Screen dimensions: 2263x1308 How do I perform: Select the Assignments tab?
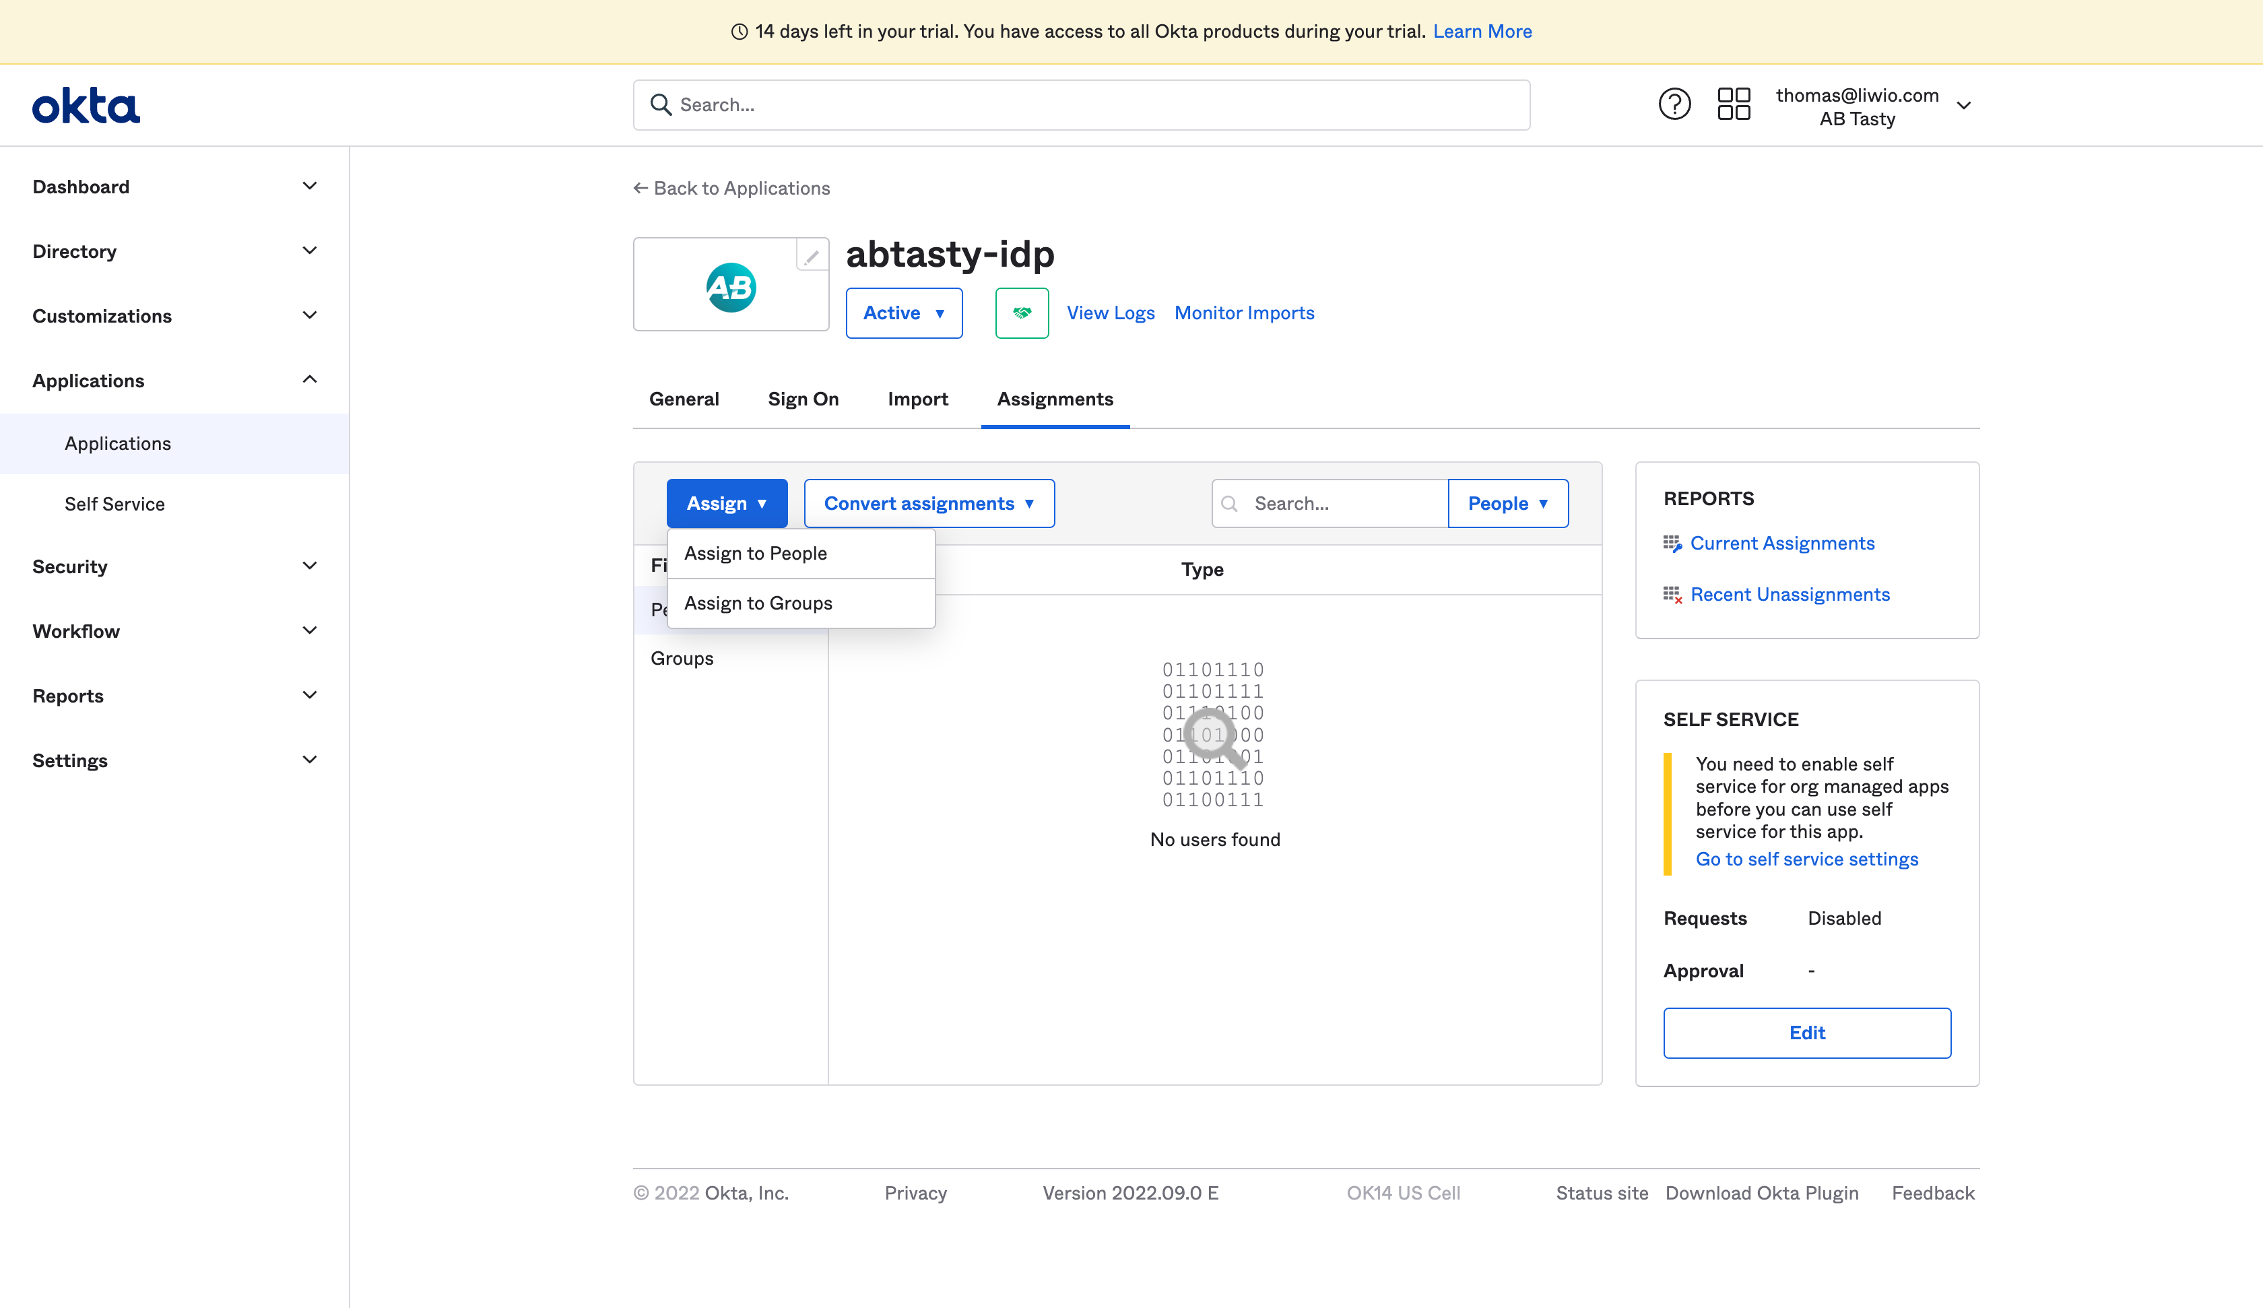[1054, 399]
